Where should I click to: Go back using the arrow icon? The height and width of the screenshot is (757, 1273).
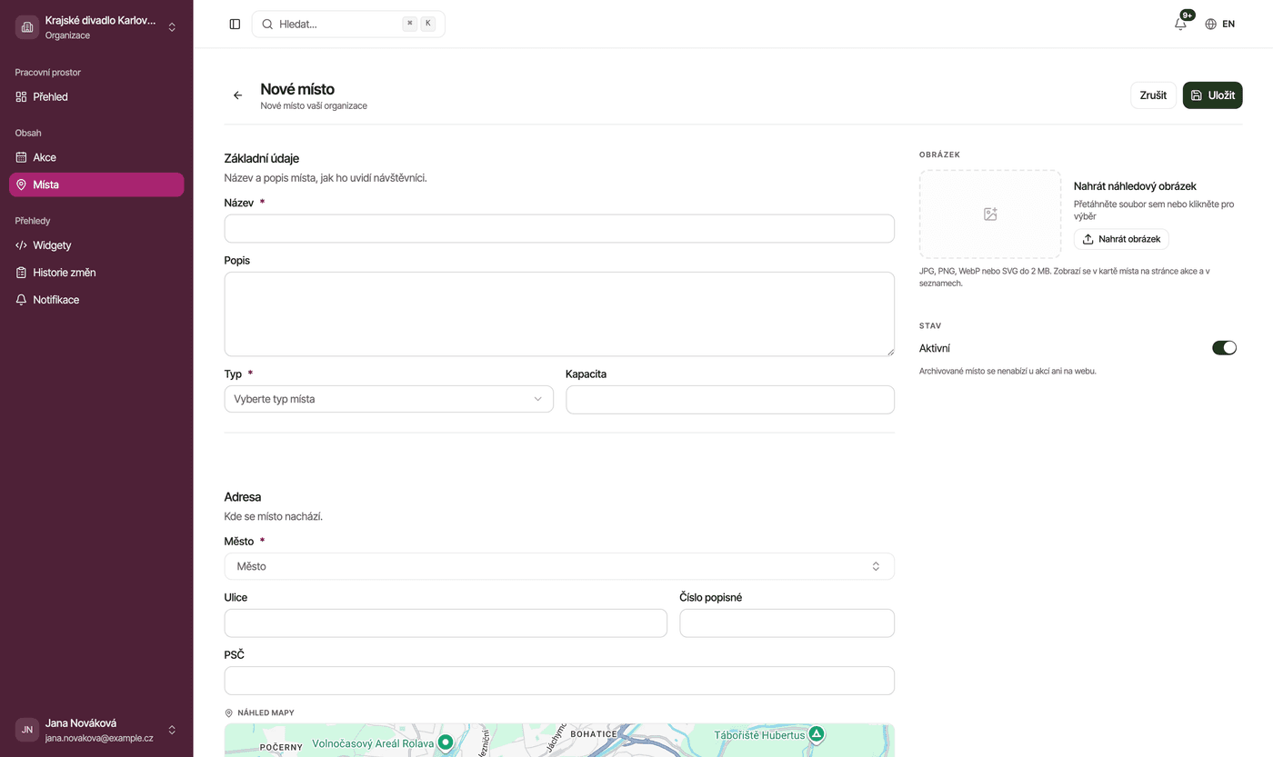click(x=237, y=95)
